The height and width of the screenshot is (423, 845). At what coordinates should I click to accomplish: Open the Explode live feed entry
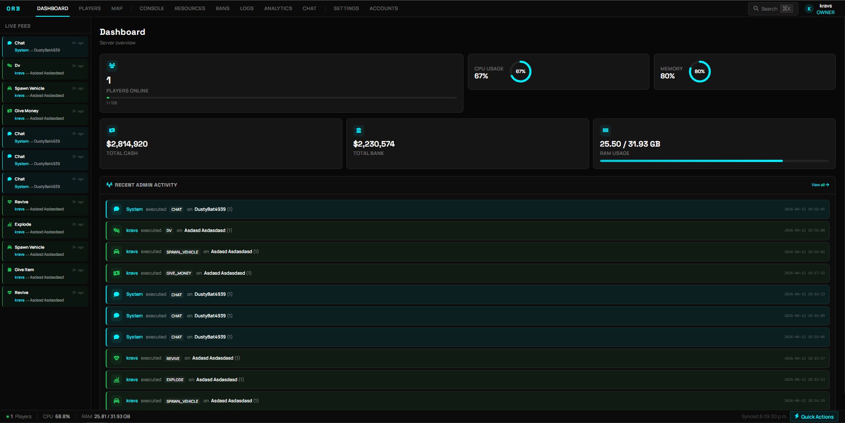[45, 228]
